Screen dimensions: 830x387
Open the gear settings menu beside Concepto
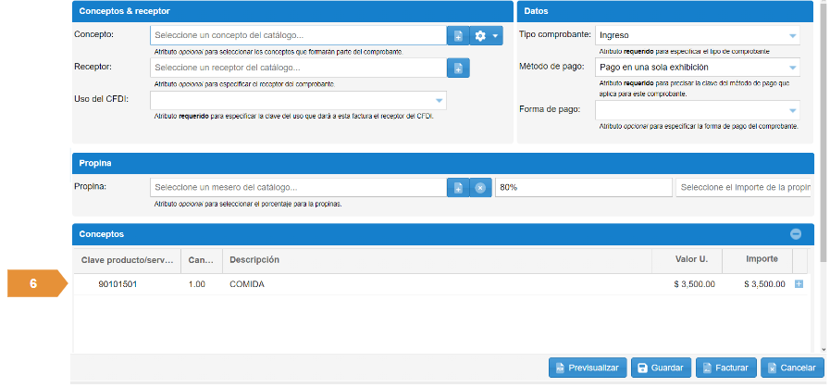(486, 35)
